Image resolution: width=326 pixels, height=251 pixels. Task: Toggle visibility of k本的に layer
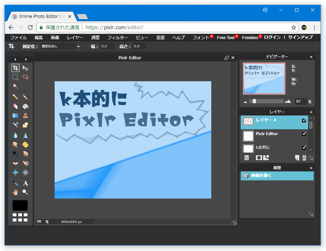(x=304, y=147)
